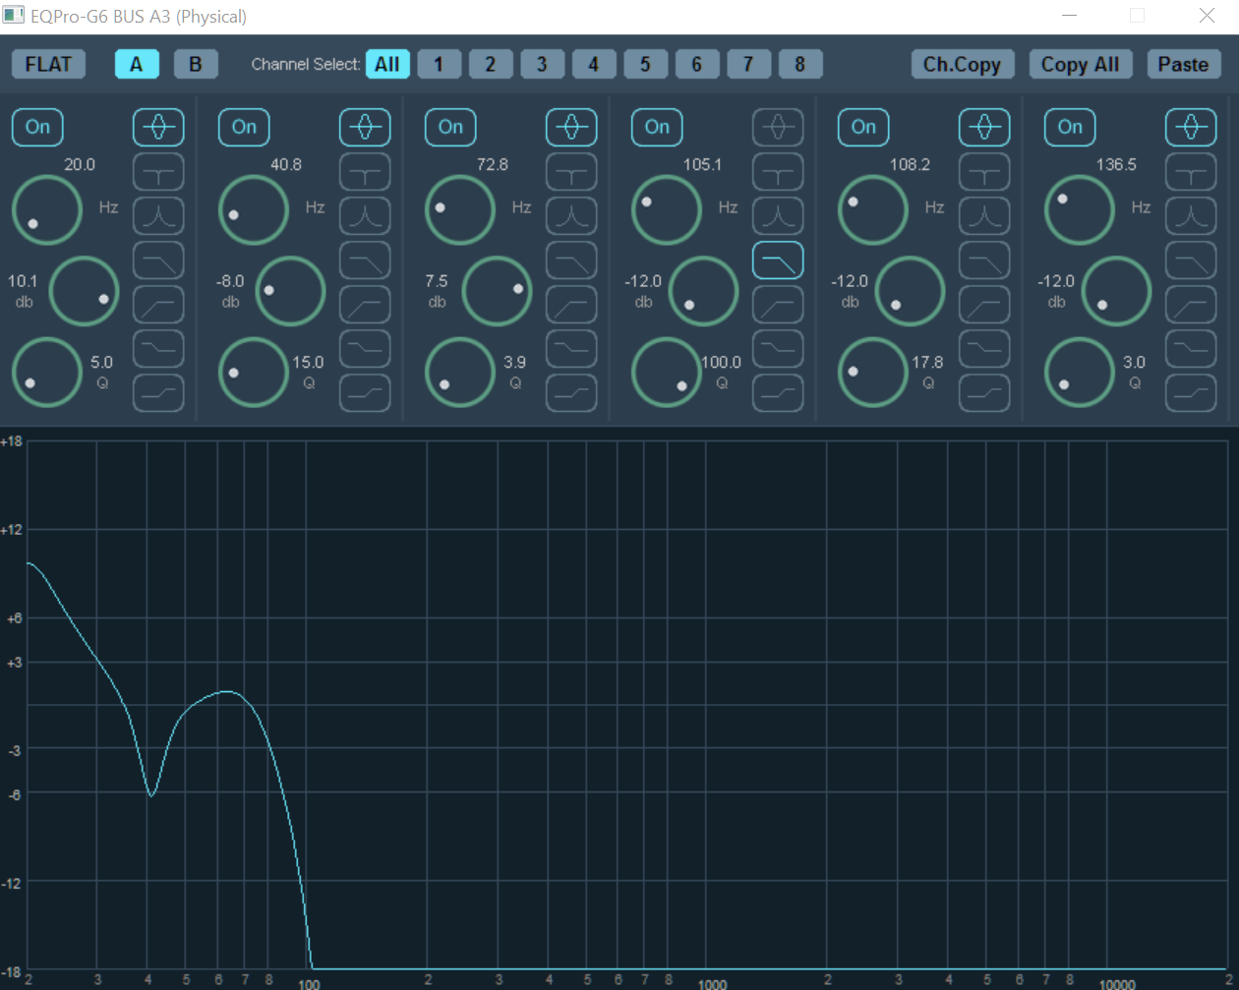Image resolution: width=1239 pixels, height=990 pixels.
Task: Select peaking bell filter for 136.5 Hz band
Action: tap(1191, 127)
